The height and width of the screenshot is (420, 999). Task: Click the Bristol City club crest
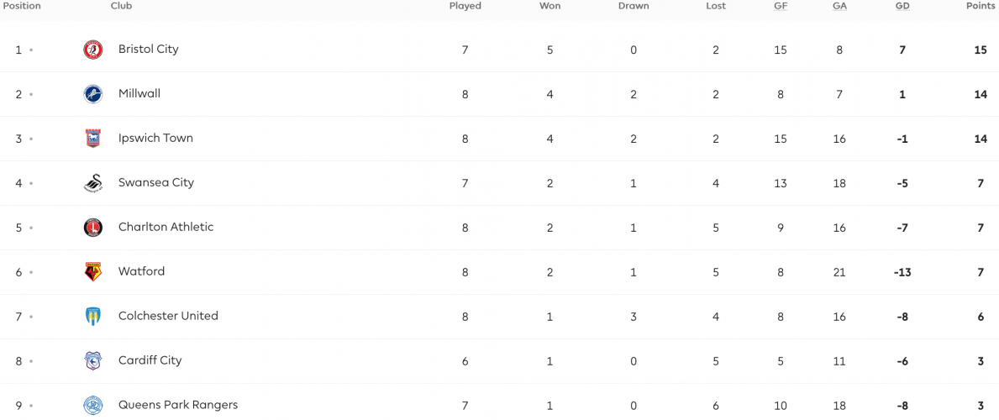(93, 50)
